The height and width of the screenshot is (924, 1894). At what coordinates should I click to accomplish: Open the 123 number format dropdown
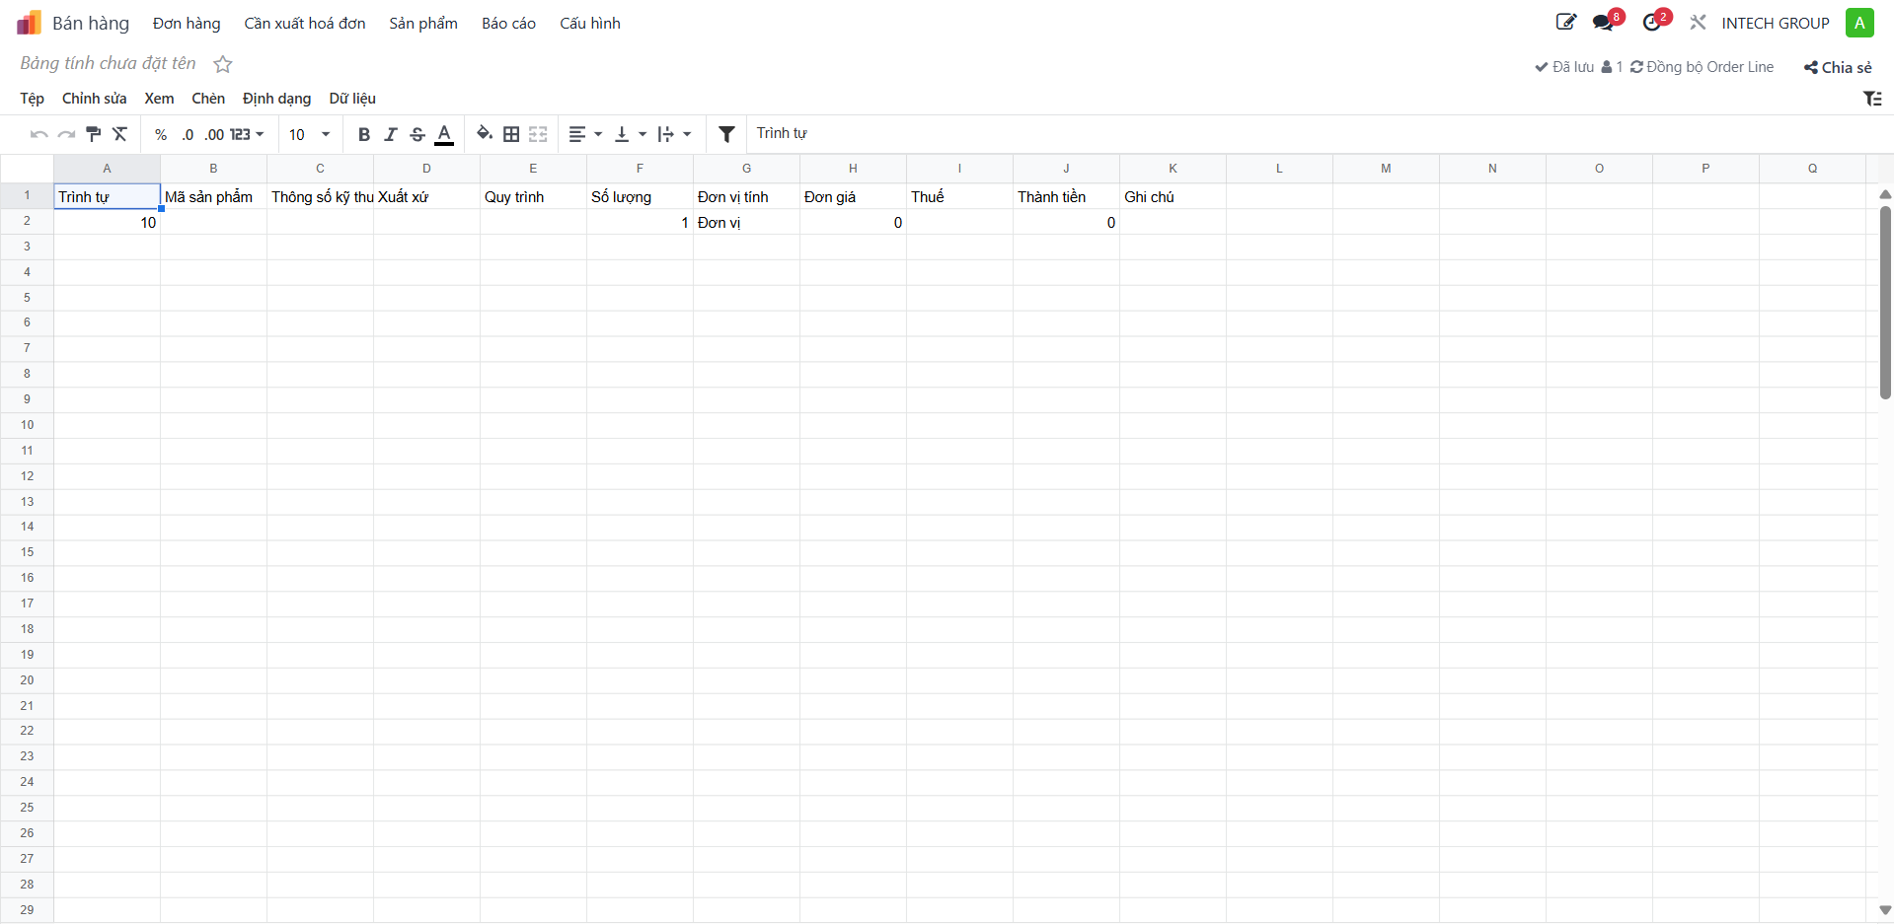click(247, 135)
